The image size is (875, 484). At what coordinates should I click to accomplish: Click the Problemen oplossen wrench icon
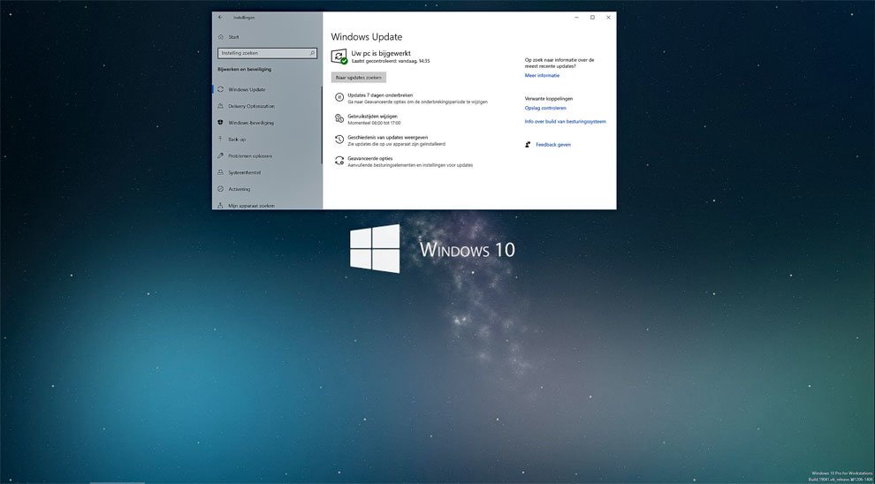pyautogui.click(x=221, y=155)
